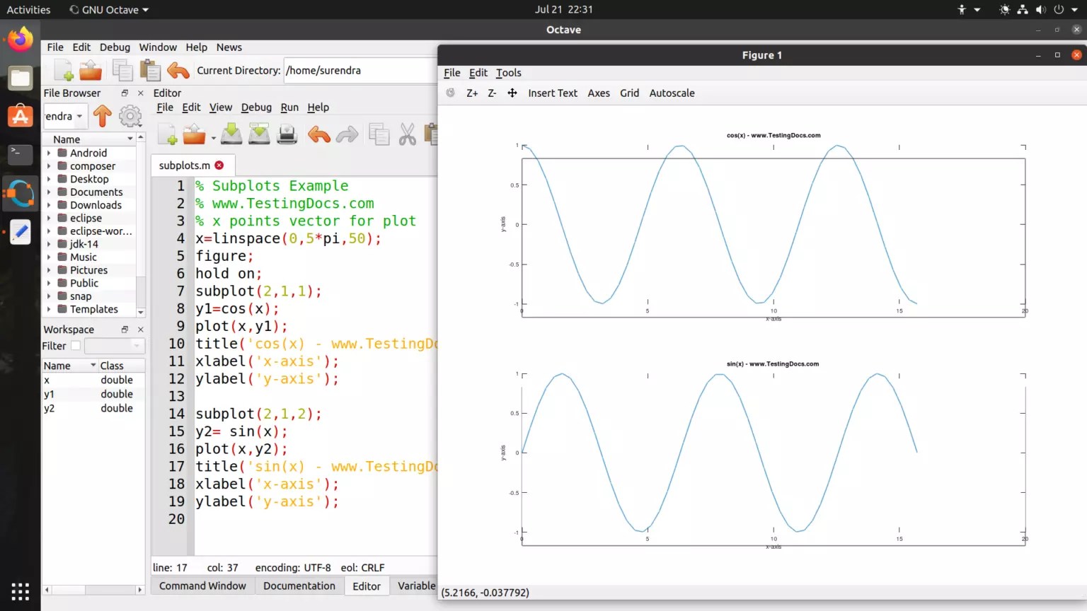1087x611 pixels.
Task: Create a new script with the New File icon
Action: pyautogui.click(x=166, y=134)
